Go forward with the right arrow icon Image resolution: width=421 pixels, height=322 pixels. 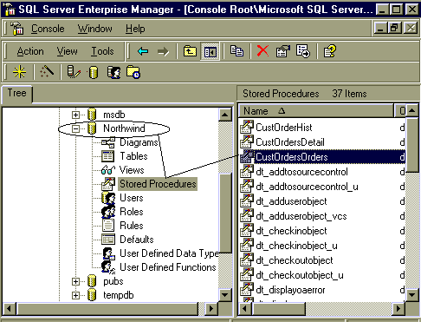163,51
